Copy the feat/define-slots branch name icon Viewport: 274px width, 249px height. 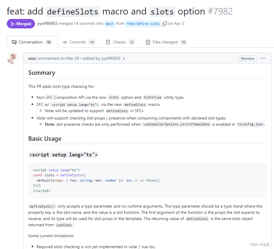pos(164,24)
